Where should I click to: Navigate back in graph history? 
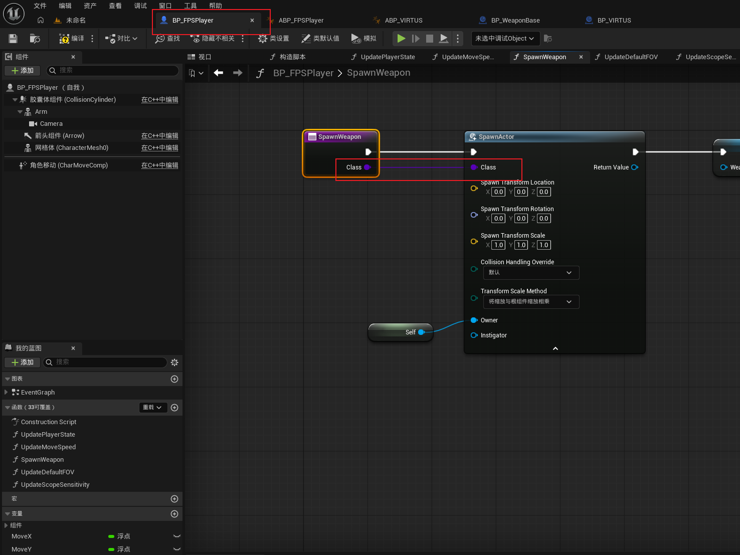219,73
